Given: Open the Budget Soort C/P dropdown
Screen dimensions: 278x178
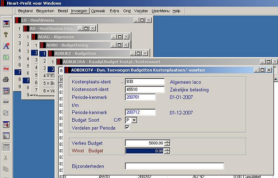Looking at the screenshot, I should (x=134, y=120).
